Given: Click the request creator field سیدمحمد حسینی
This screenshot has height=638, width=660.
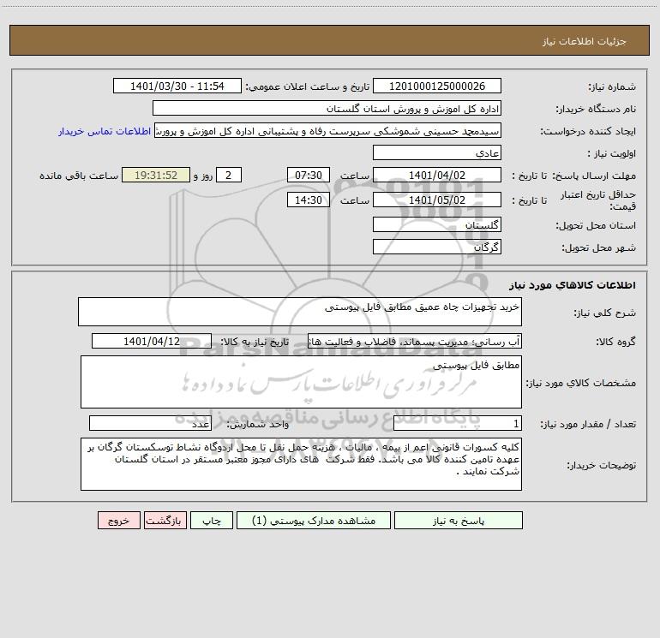Looking at the screenshot, I should [x=327, y=131].
